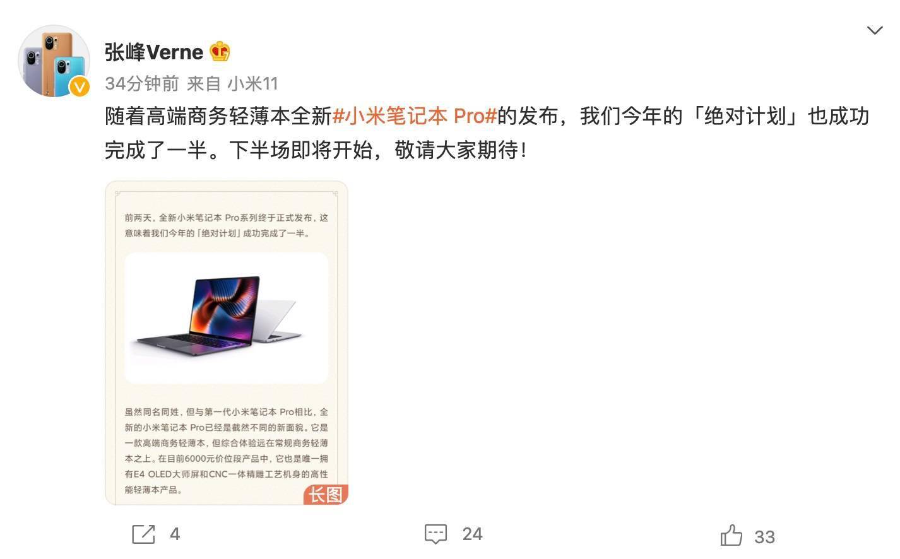
Task: Expand post options chevron menu
Action: pos(875,30)
